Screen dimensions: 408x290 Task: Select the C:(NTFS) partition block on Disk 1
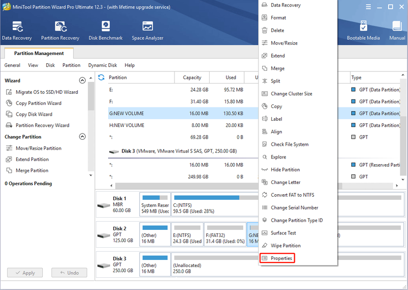[215, 204]
